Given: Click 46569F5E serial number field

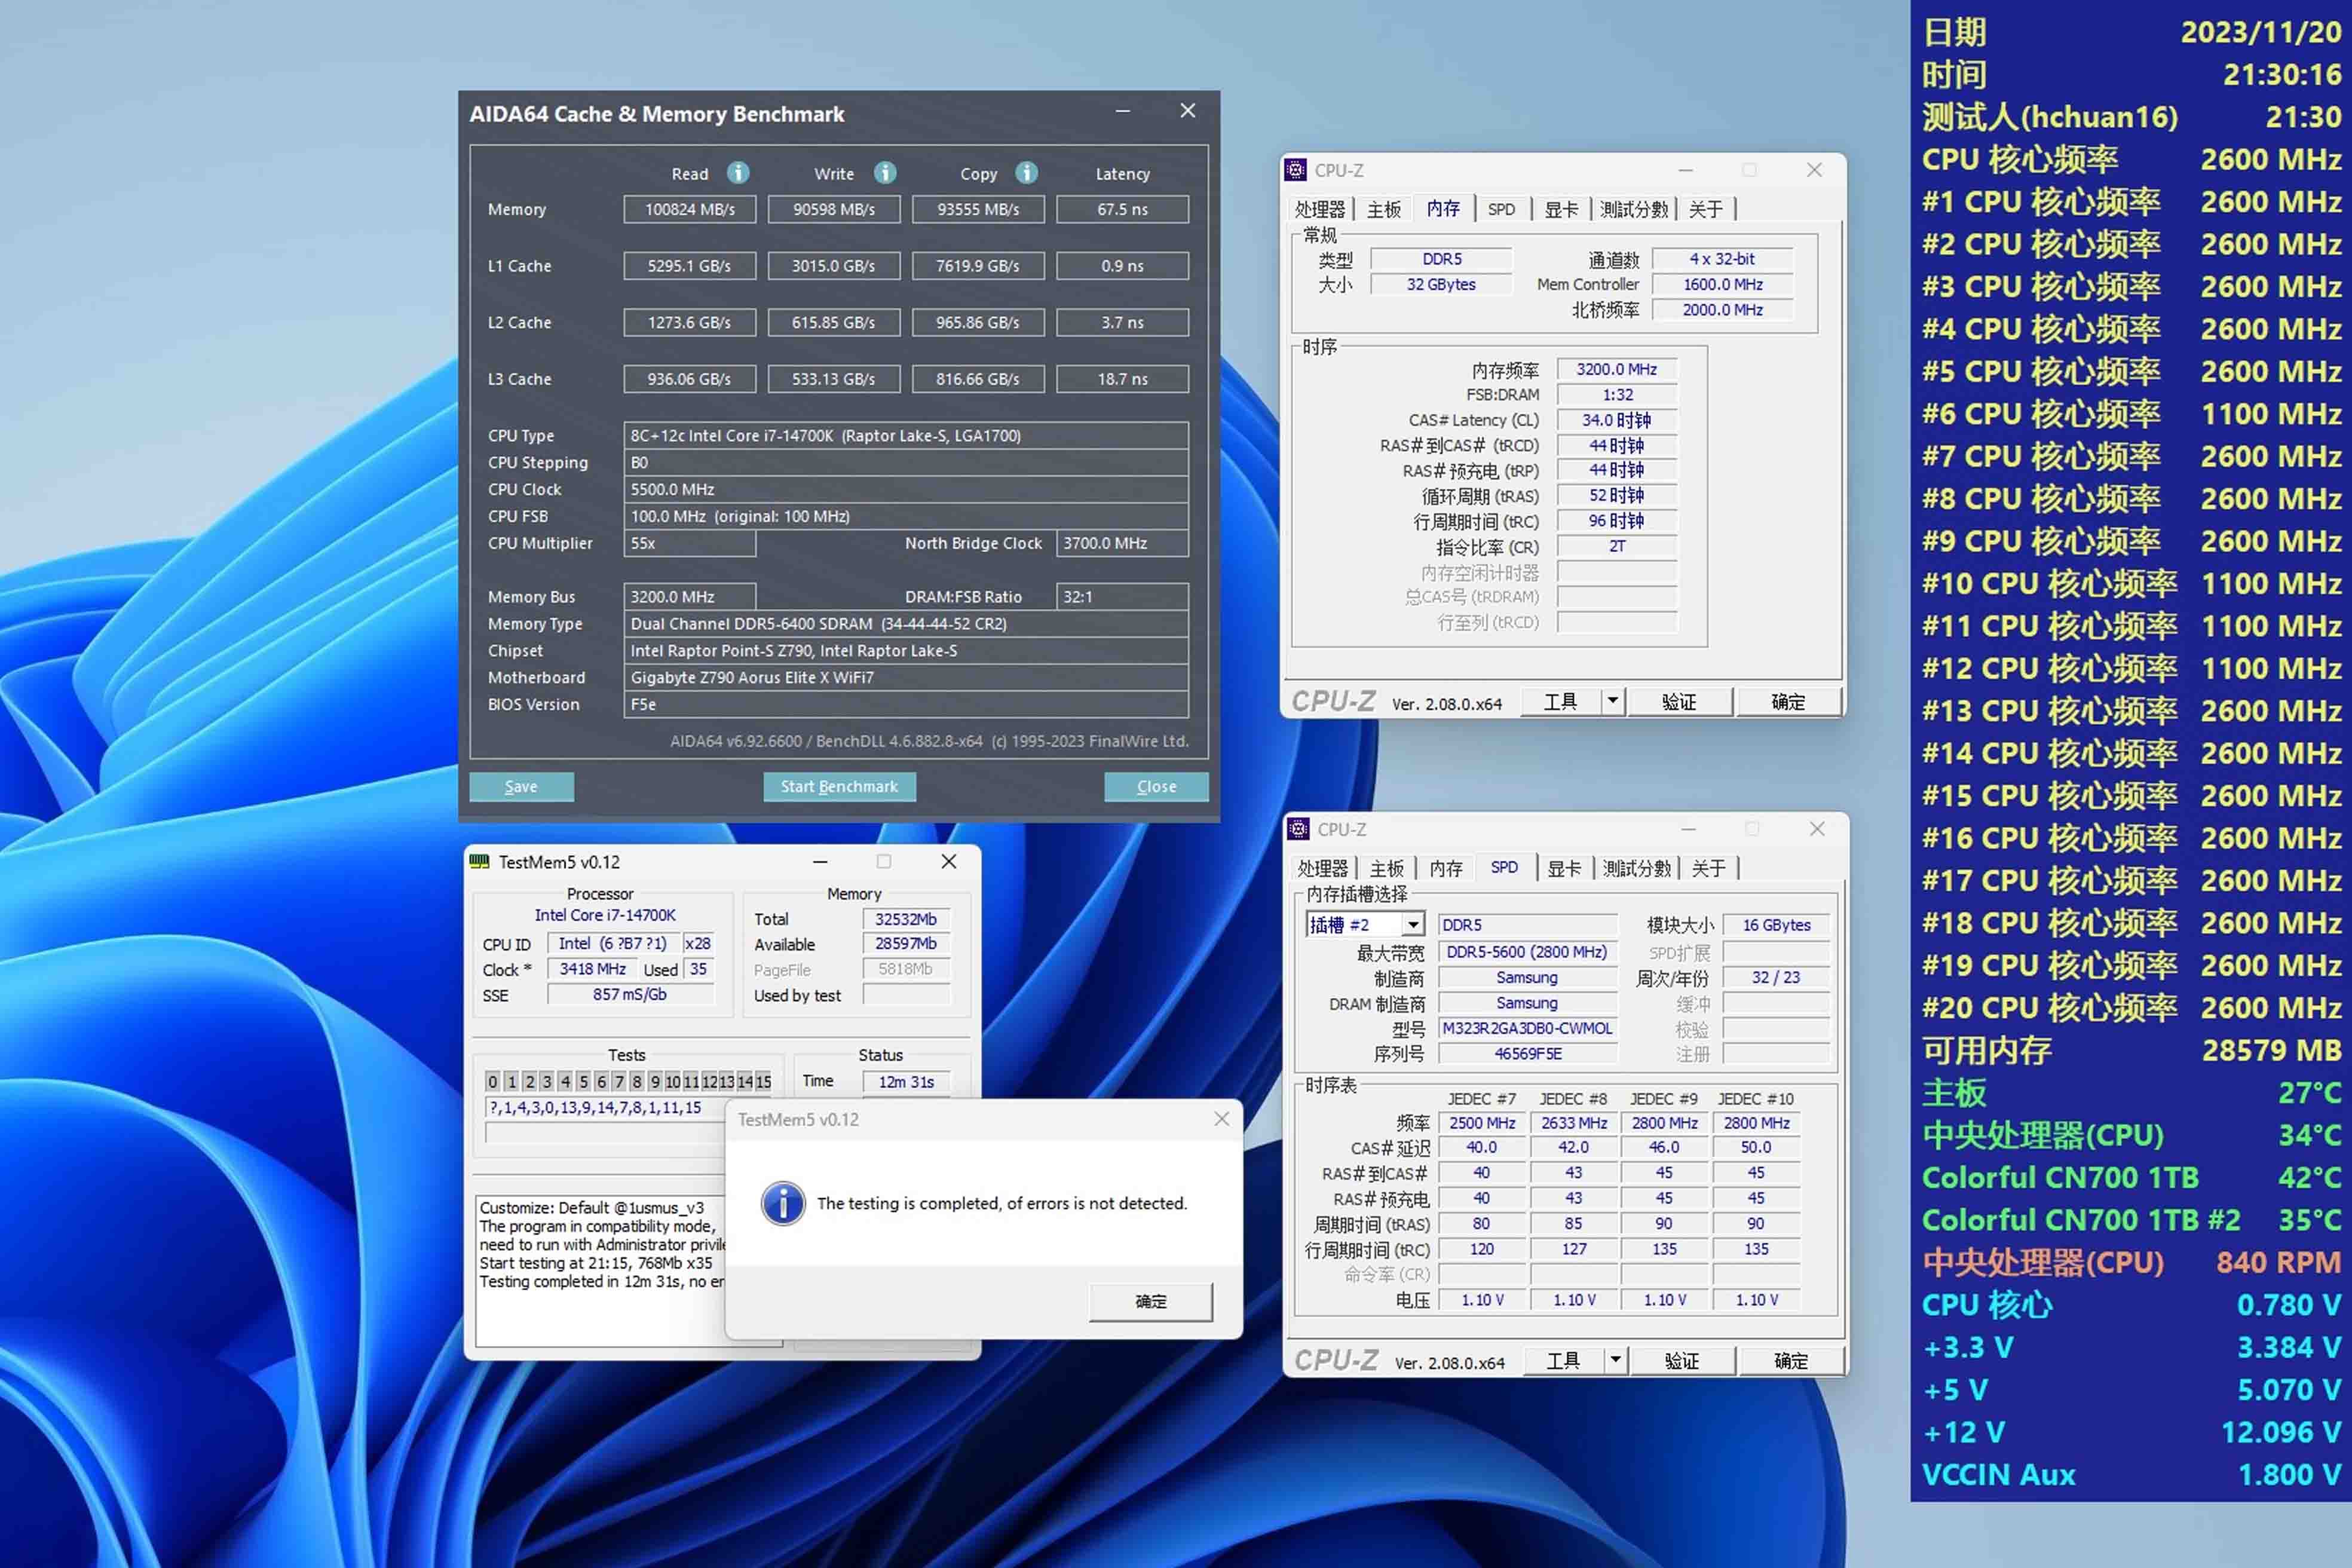Looking at the screenshot, I should [1527, 1054].
